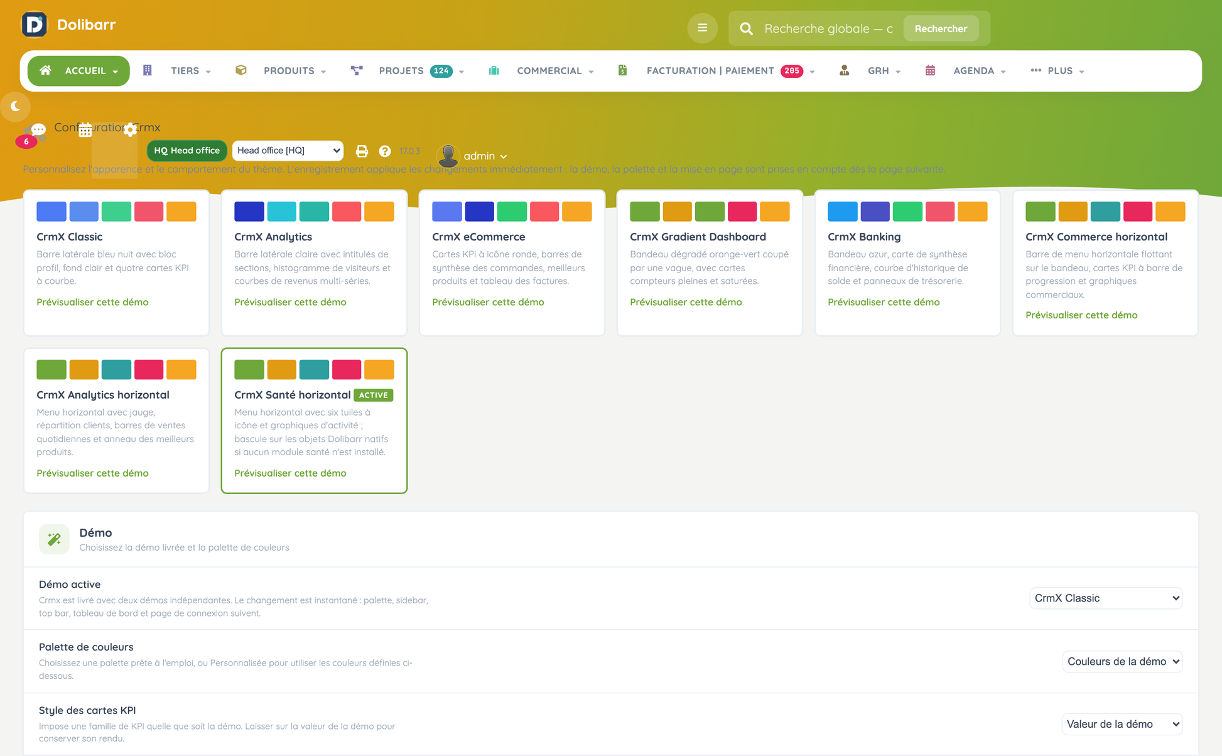Click pink swatch in CrmX Gradient Dashboard
The width and height of the screenshot is (1222, 756).
742,212
